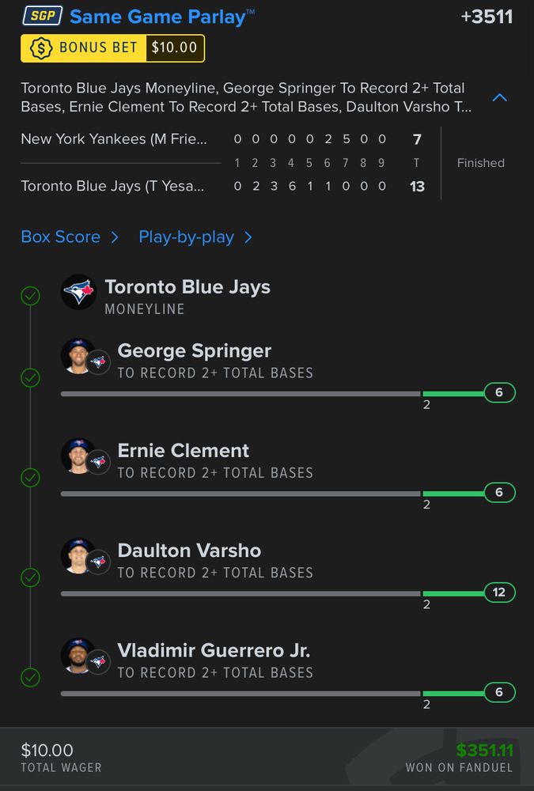534x791 pixels.
Task: Click the green check beside Moneyline leg
Action: [x=30, y=296]
